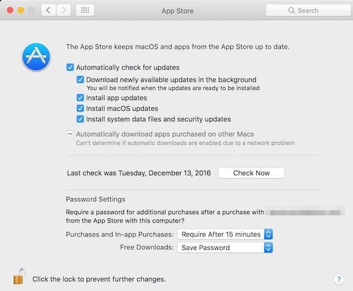This screenshot has height=291, width=353.
Task: Click the Password Settings heading text
Action: pyautogui.click(x=95, y=199)
